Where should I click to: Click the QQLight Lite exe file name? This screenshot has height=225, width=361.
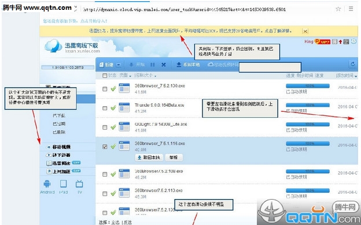[161, 124]
